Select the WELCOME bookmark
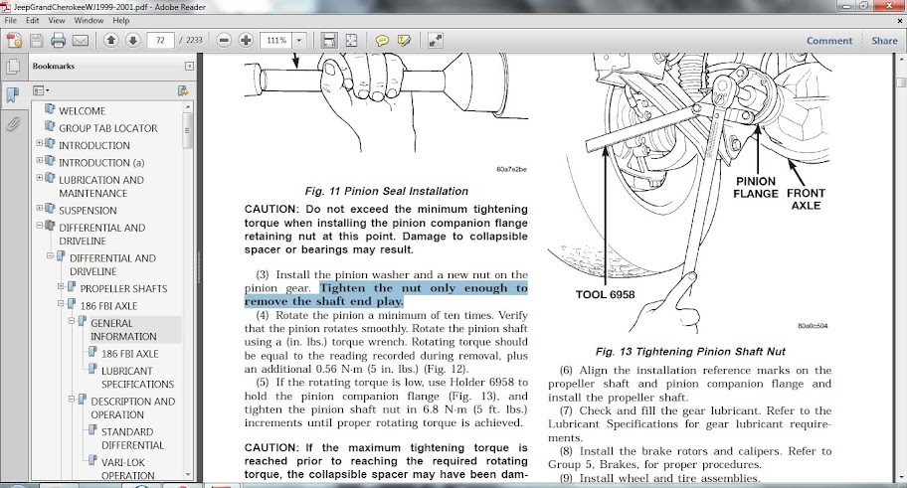Viewport: 907px width, 488px height. click(x=83, y=110)
